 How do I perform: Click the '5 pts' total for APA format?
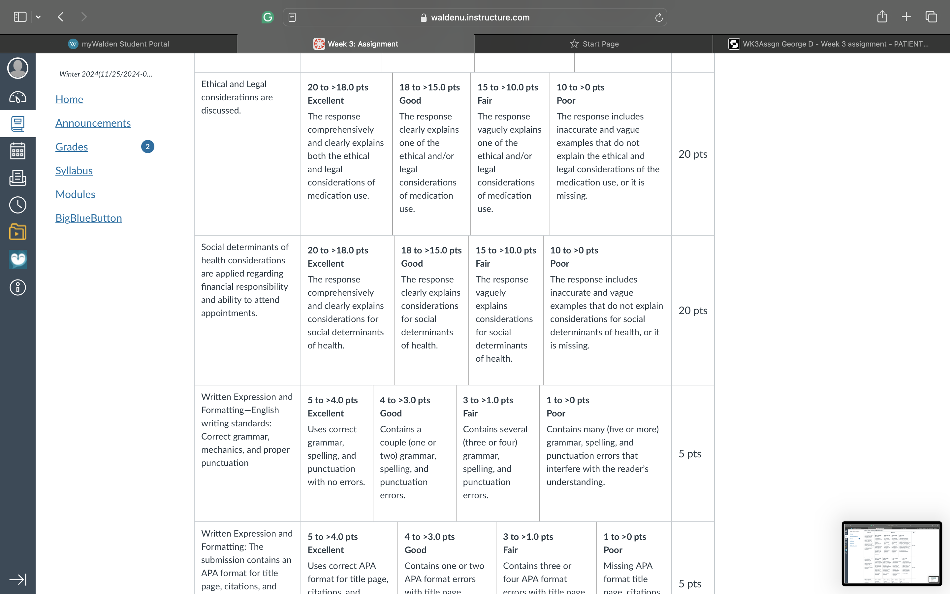point(690,584)
